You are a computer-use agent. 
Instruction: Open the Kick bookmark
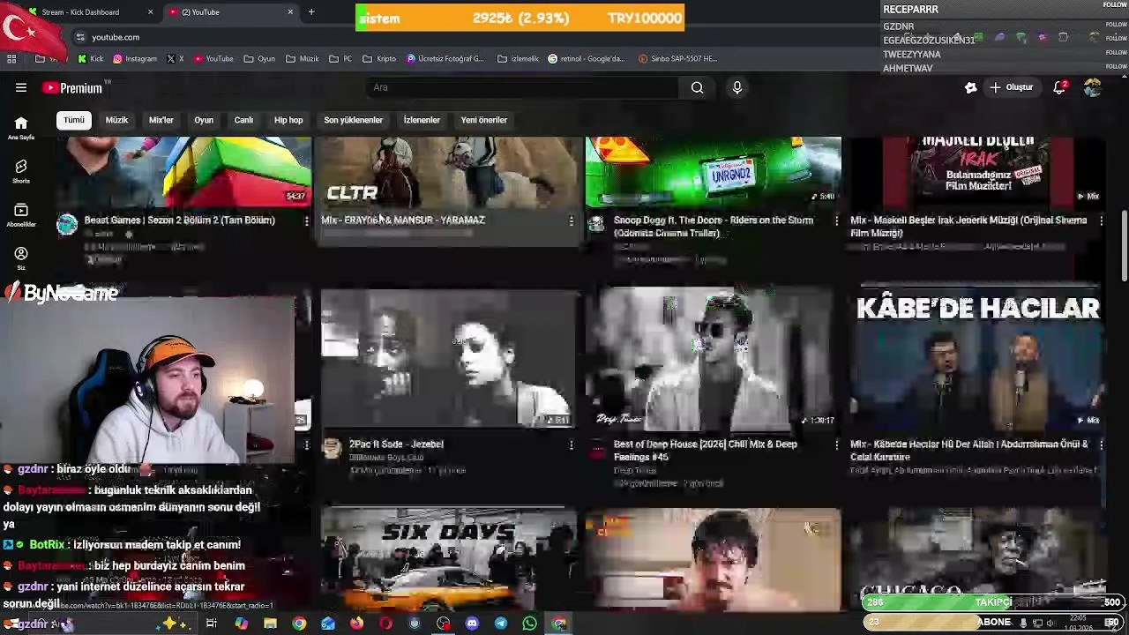click(x=90, y=58)
